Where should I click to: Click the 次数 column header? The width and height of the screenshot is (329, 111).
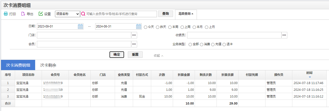(162, 75)
